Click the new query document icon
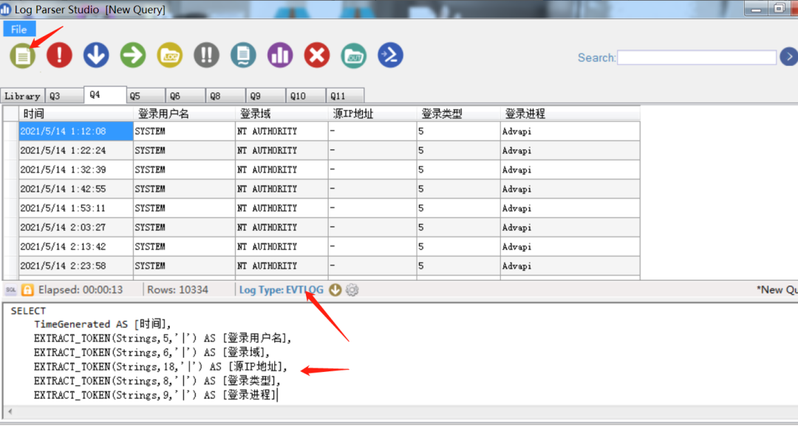 pos(23,55)
